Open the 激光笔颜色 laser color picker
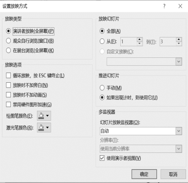 tap(44, 128)
